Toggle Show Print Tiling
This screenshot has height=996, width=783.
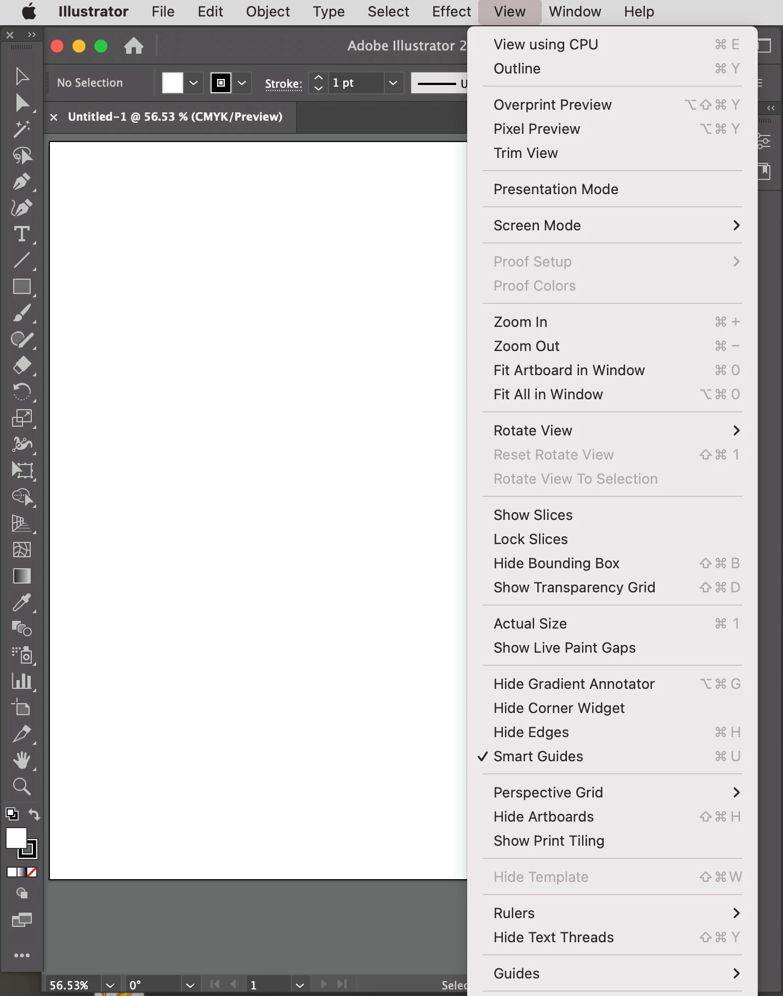(x=612, y=841)
